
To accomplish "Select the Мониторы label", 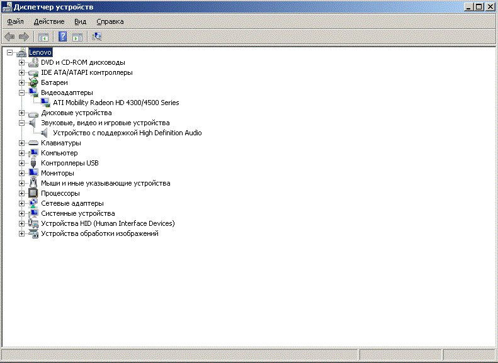I will (x=57, y=173).
